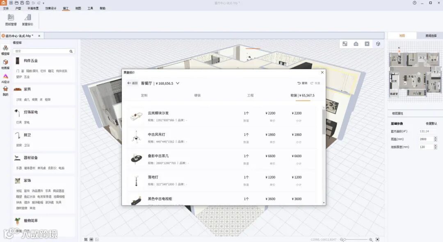Click the 中古风吊灯 thumbnail

click(x=137, y=138)
